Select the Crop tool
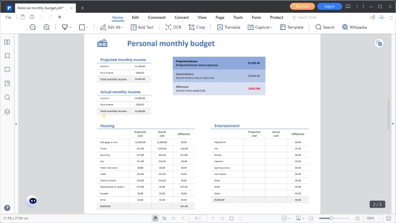The image size is (396, 223). coord(197,27)
